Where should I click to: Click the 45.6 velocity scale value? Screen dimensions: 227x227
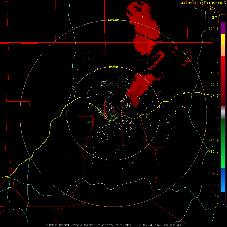click(x=215, y=73)
